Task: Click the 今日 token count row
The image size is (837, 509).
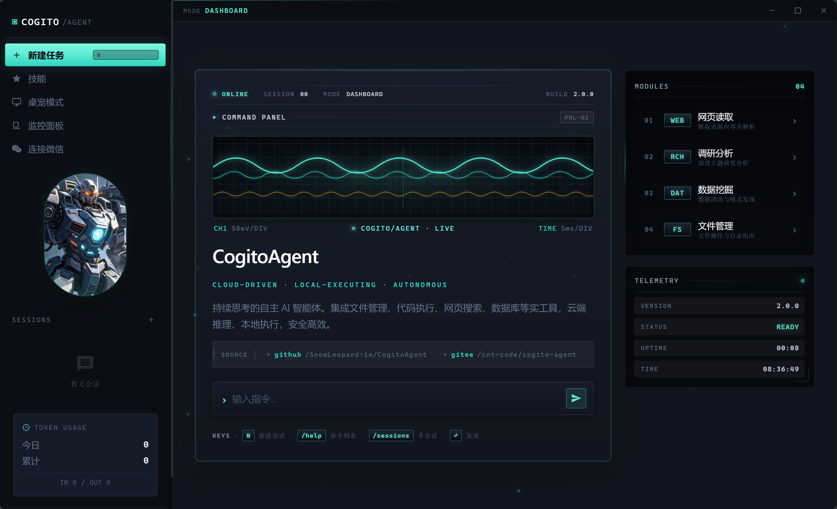Action: coord(85,445)
